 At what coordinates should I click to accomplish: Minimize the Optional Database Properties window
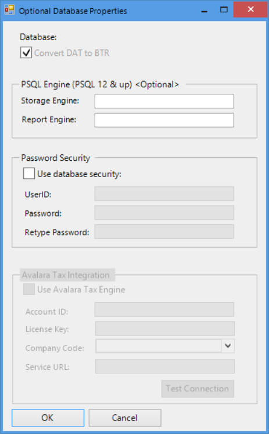[205, 11]
